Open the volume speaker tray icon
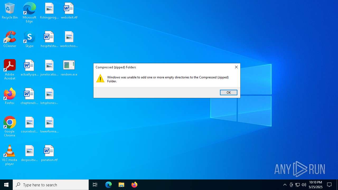The height and width of the screenshot is (190, 338). tap(304, 185)
